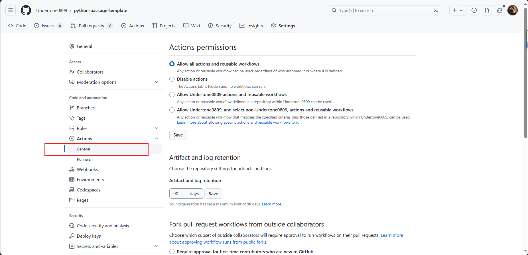Click the Collaborators people icon

pos(72,72)
